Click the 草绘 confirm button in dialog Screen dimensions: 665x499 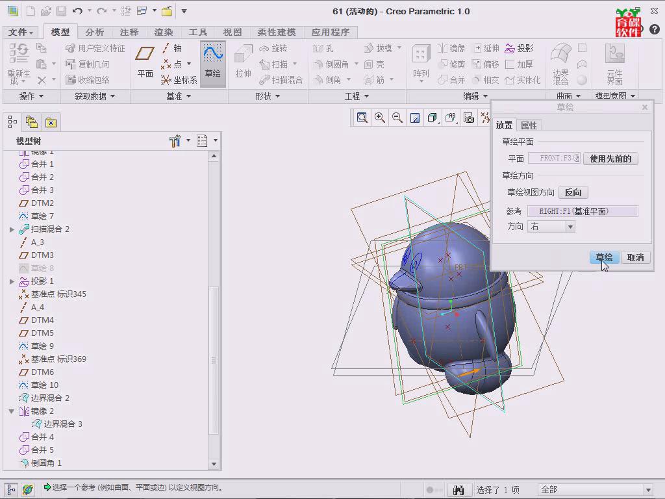click(604, 257)
